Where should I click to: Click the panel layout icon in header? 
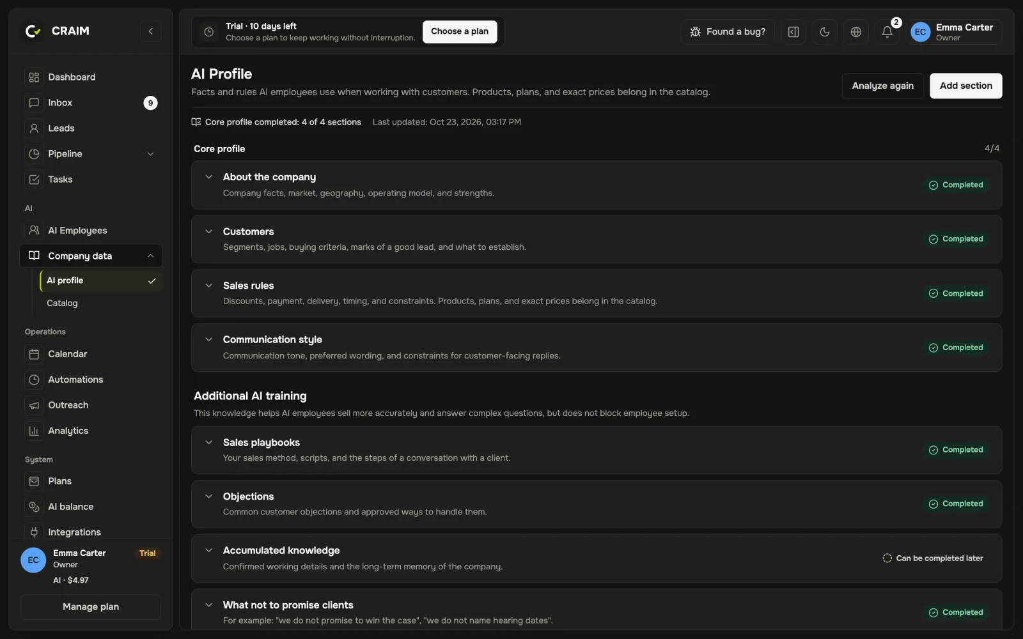[793, 32]
